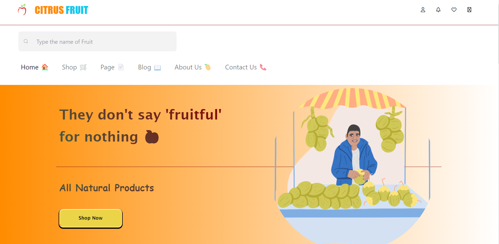Click the fruit name search field
The width and height of the screenshot is (499, 244).
pyautogui.click(x=97, y=41)
